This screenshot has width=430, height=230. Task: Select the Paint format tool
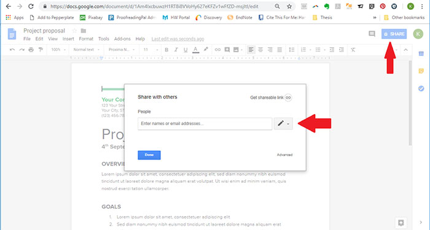tap(41, 50)
